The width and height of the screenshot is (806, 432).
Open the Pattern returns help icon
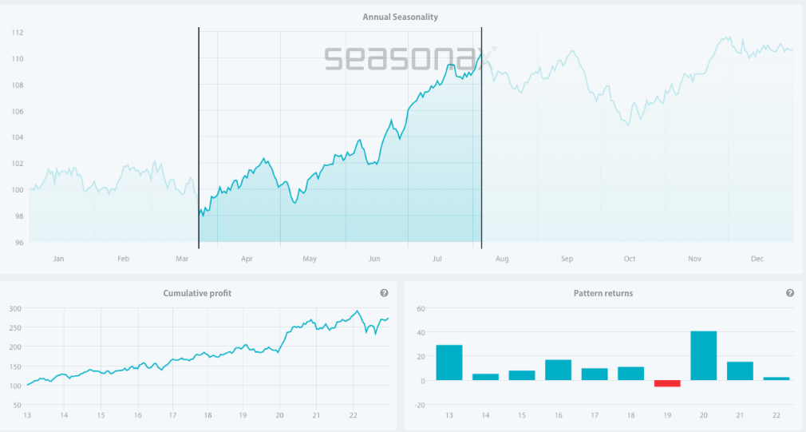(x=790, y=293)
